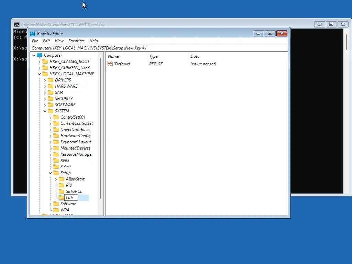Screen dimensions: 352x264
Task: Open the File menu
Action: coord(35,41)
